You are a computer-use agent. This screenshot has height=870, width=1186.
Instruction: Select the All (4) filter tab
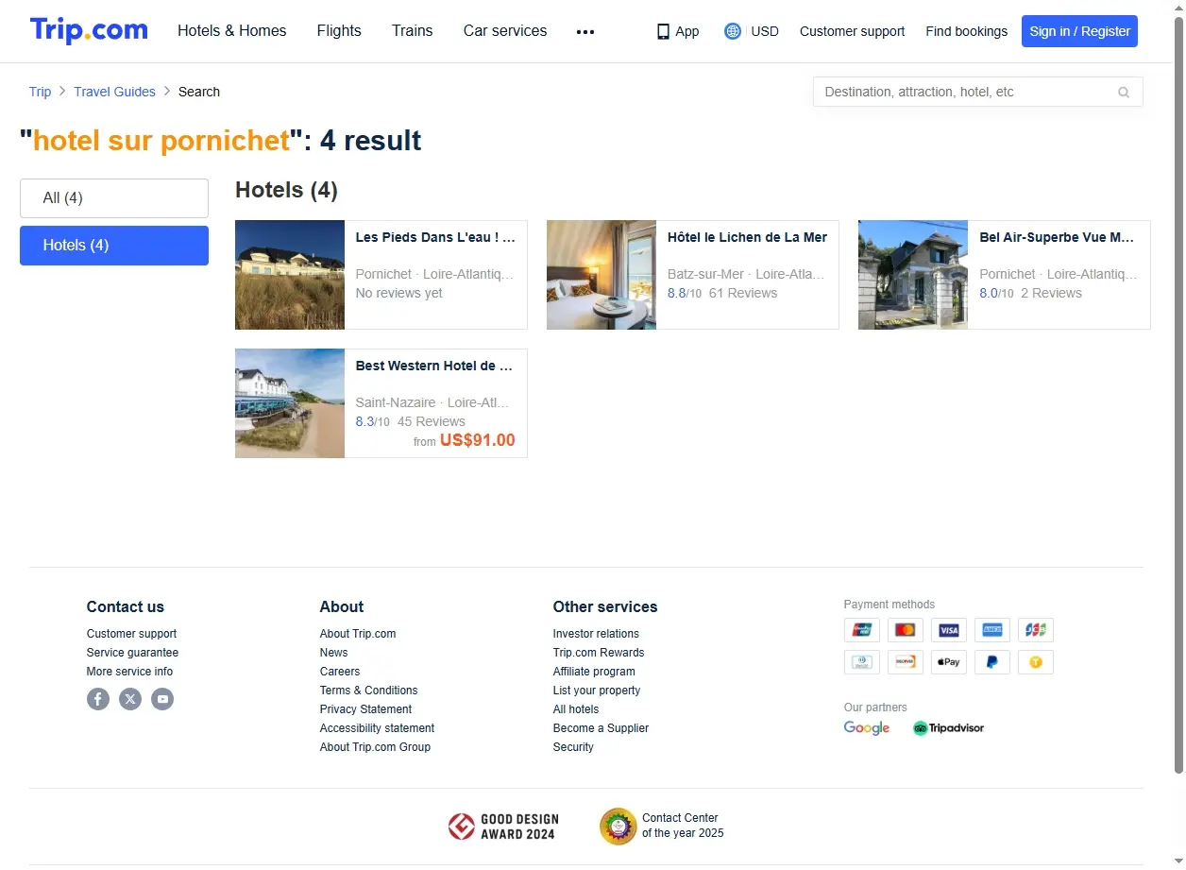click(x=114, y=198)
